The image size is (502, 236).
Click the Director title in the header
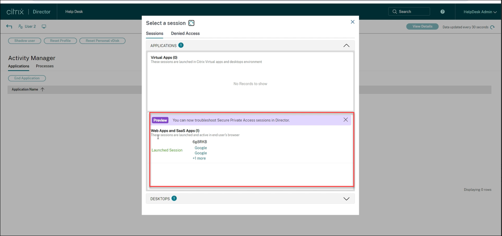click(42, 12)
